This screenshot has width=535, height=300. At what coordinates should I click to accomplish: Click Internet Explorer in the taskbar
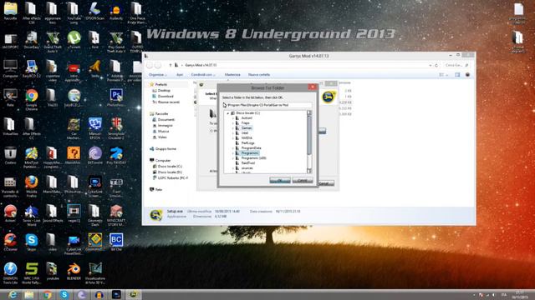click(x=13, y=294)
